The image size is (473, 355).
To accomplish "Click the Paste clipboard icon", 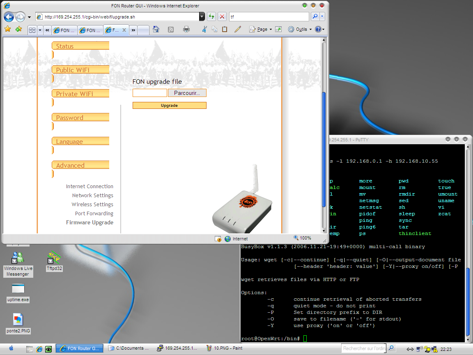I will click(x=225, y=29).
